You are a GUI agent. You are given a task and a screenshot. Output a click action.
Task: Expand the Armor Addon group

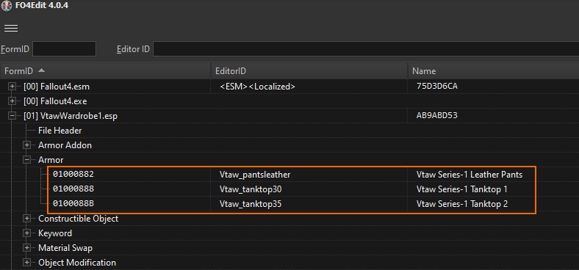coord(26,145)
